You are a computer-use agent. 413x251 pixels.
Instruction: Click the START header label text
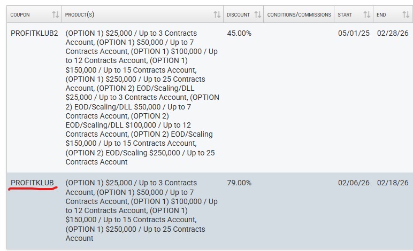345,15
